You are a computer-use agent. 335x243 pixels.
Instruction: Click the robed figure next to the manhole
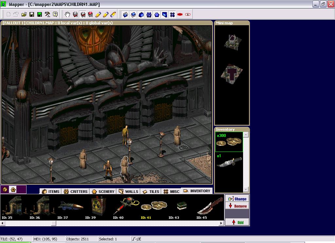point(177,135)
